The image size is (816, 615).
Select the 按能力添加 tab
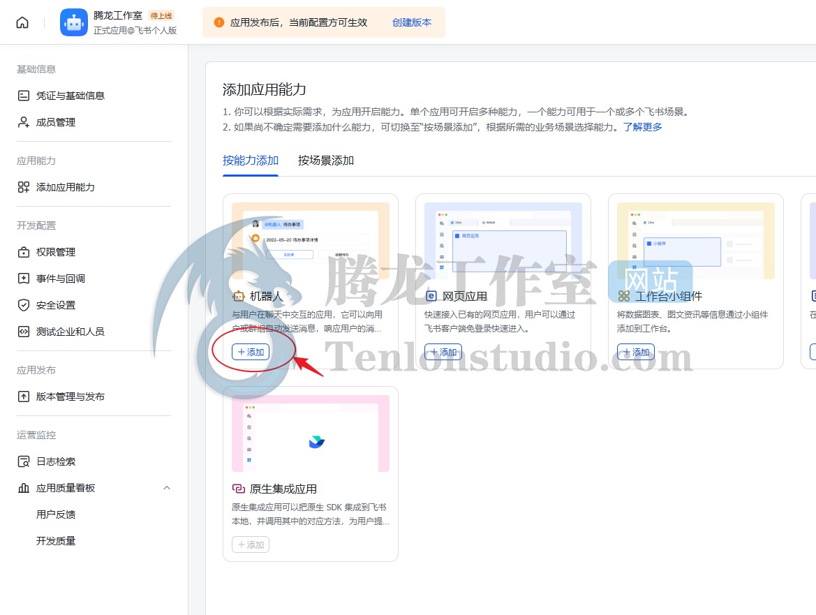click(x=251, y=161)
